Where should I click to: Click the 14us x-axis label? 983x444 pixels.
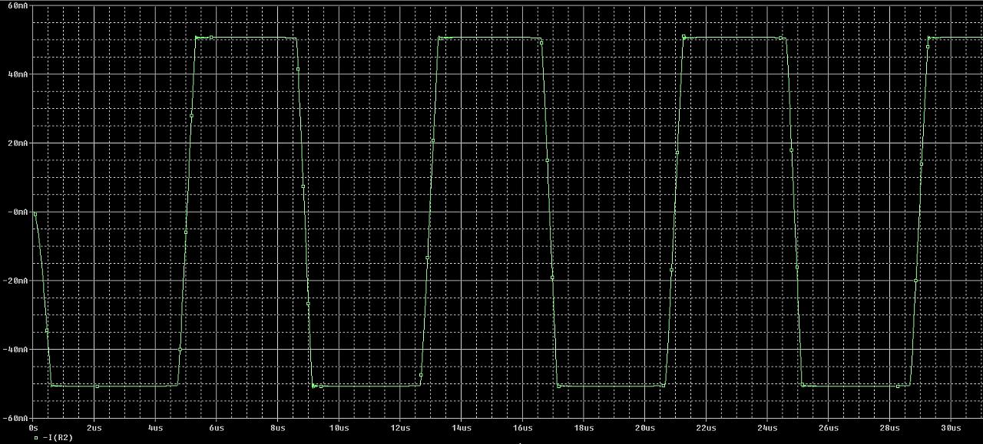pyautogui.click(x=461, y=427)
